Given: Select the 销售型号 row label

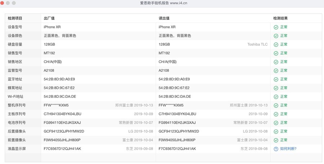Looking at the screenshot, I should click(x=15, y=53).
